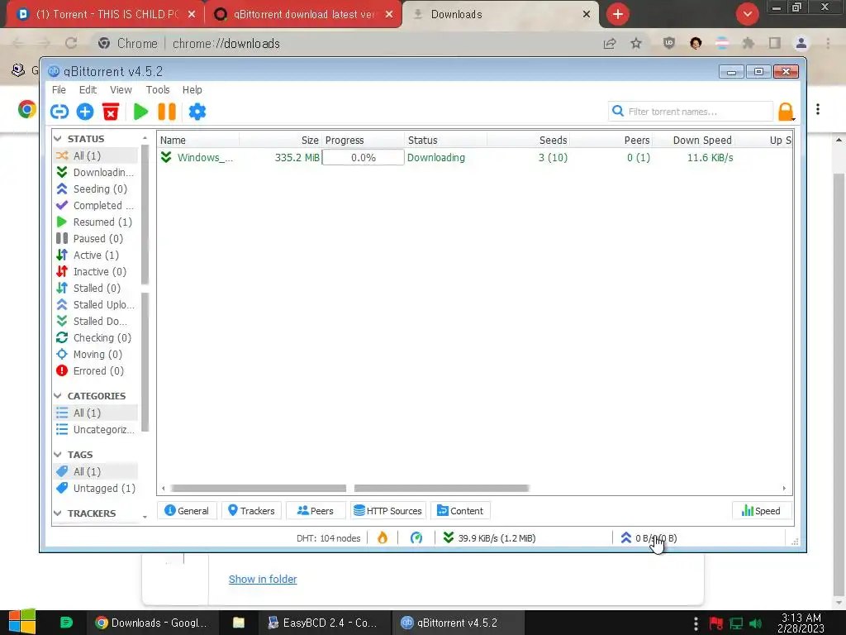Open the File Explorer taskbar icon
The height and width of the screenshot is (635, 846).
point(239,623)
